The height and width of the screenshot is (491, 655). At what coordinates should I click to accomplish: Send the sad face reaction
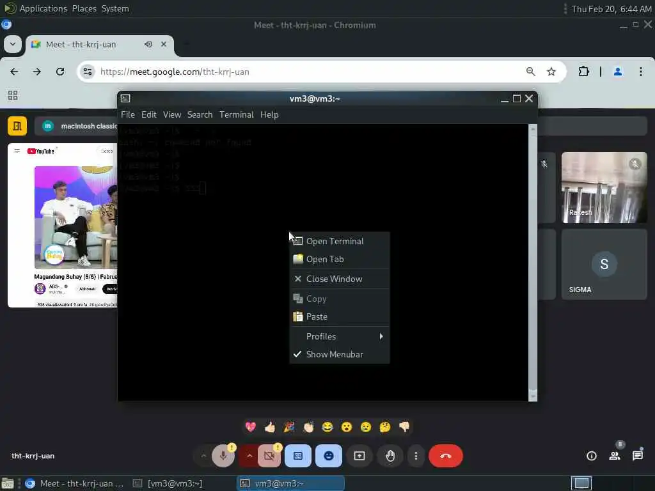tap(366, 426)
